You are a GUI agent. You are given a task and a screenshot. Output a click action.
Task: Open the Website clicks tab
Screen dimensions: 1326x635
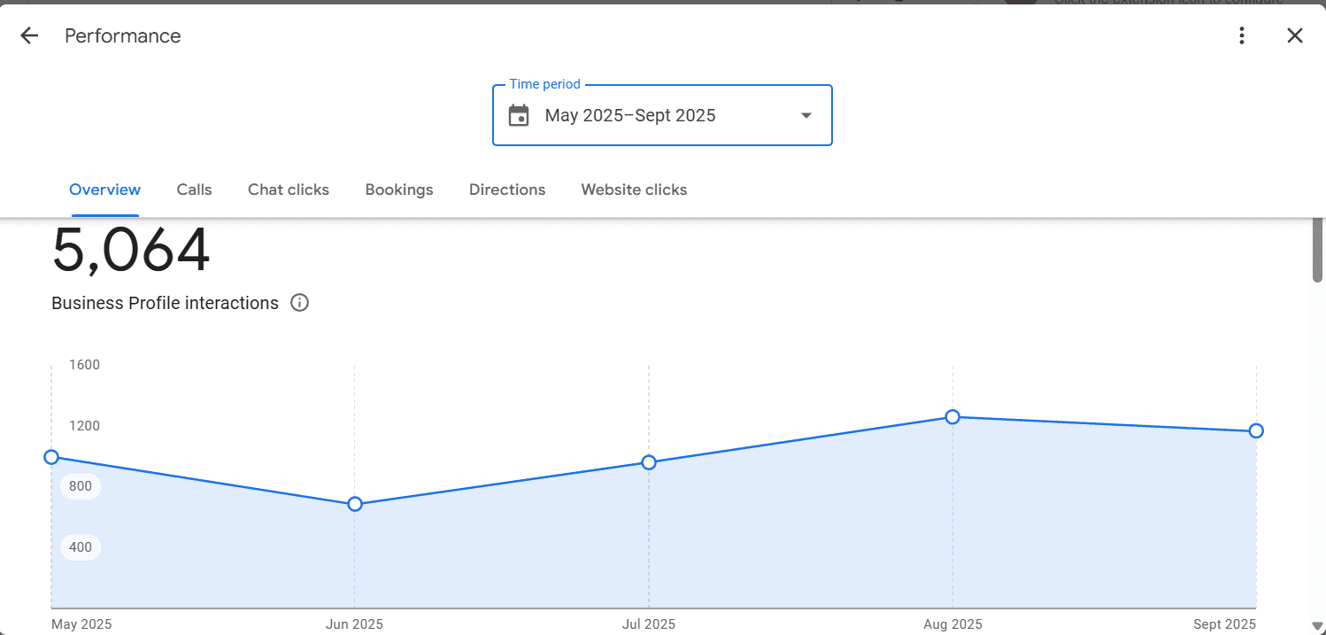pos(634,190)
